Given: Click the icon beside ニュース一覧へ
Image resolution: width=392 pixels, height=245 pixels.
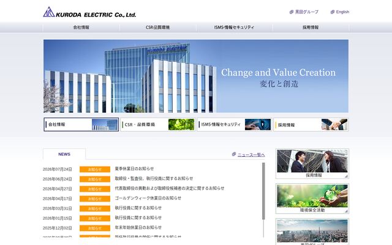Looking at the screenshot, I should pyautogui.click(x=234, y=154).
